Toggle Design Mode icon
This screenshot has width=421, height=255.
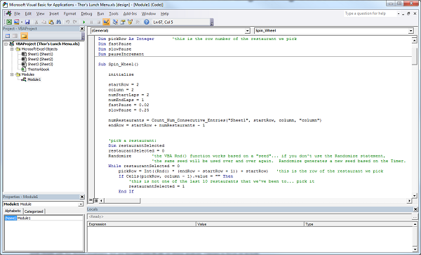106,22
